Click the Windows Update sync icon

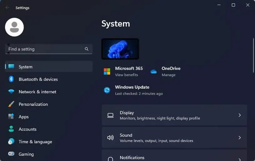coord(107,90)
